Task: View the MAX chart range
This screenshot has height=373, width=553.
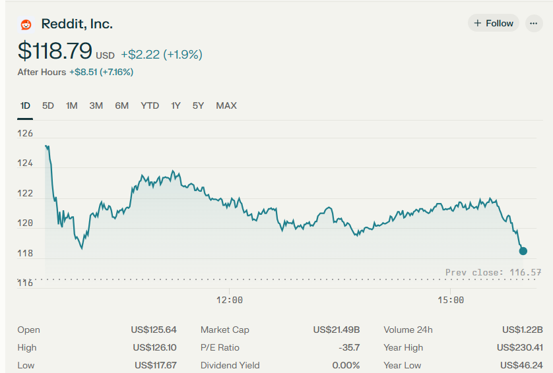Action: [226, 105]
